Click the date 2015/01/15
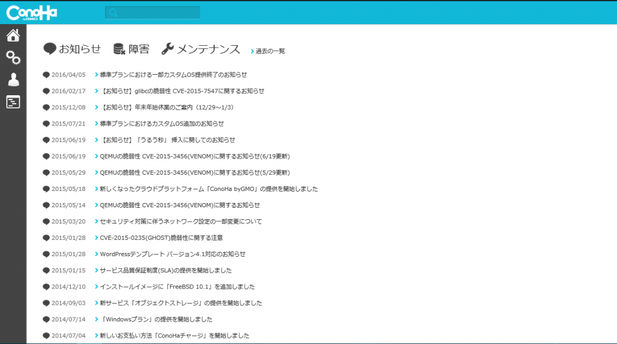The image size is (617, 344). pos(69,271)
